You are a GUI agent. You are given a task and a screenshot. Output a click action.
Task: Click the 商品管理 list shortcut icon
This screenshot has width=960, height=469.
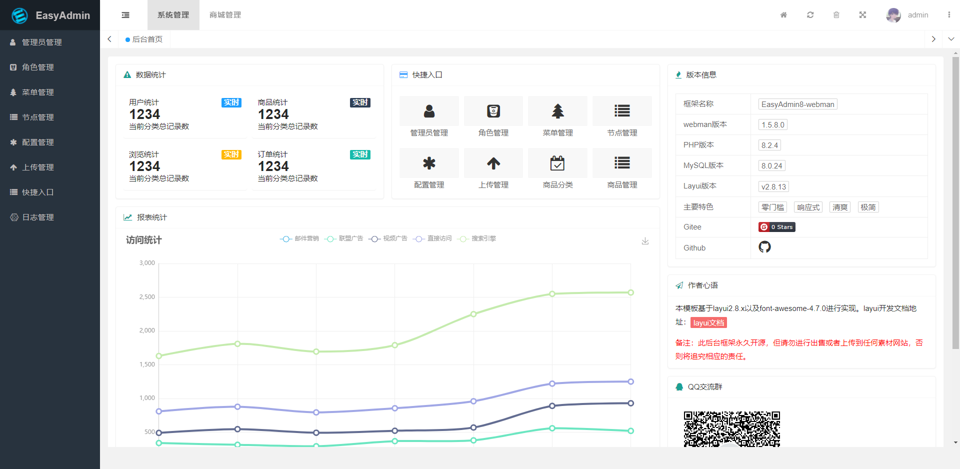tap(622, 163)
